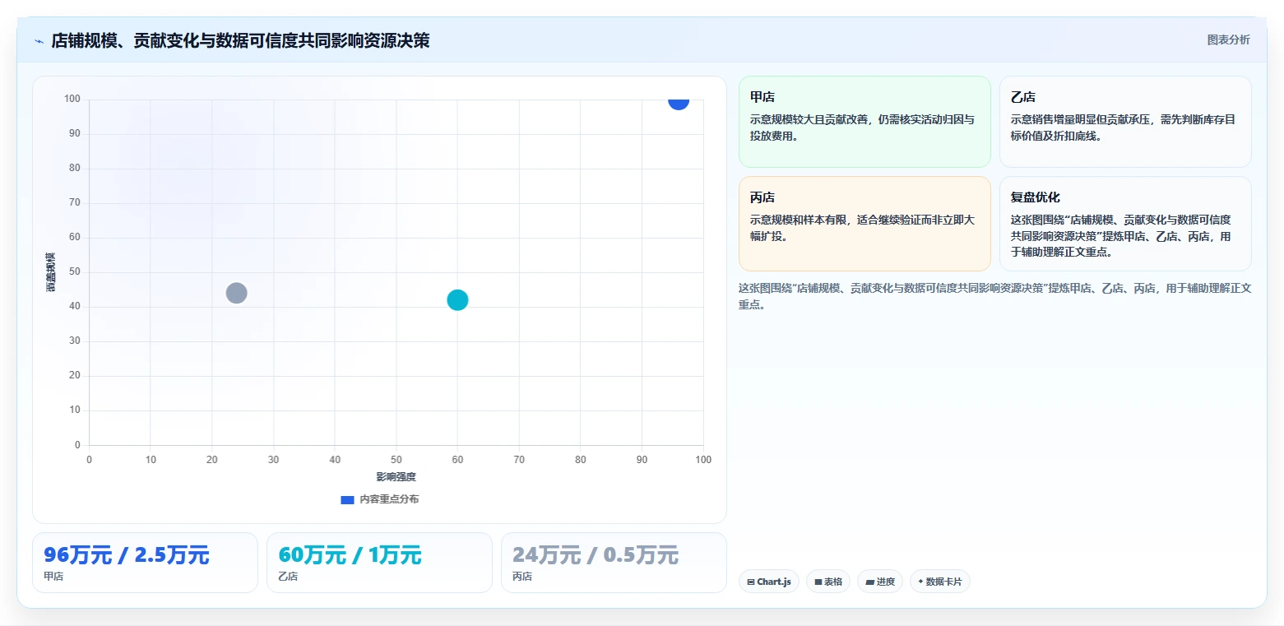The width and height of the screenshot is (1284, 626).
Task: Click the Chart.js tag chip
Action: tap(769, 582)
